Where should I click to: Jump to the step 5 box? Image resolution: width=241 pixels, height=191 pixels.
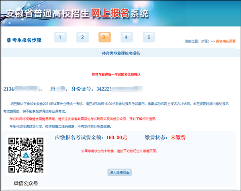[x=148, y=37]
